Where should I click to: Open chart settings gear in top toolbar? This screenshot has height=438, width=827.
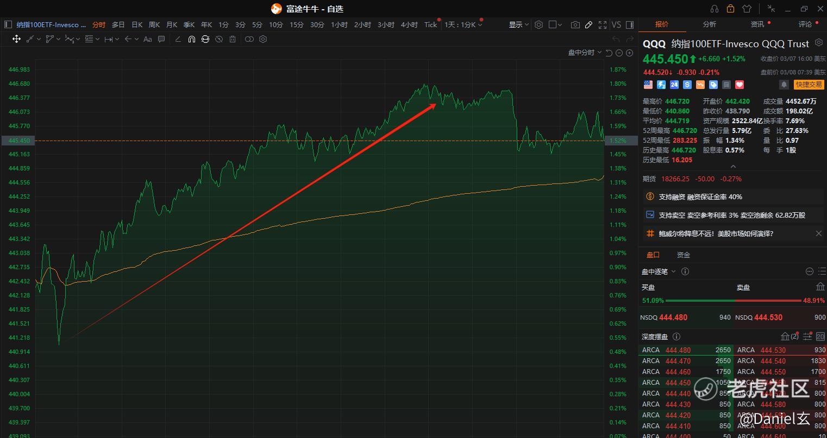538,24
